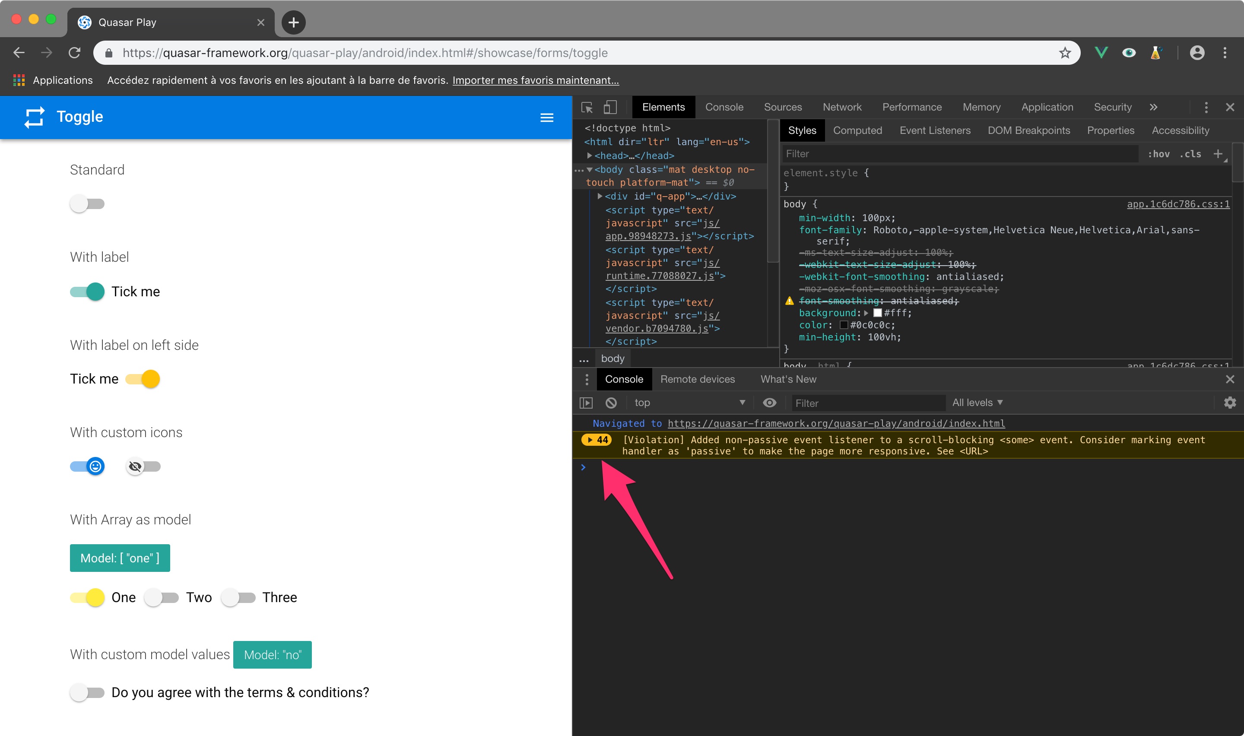
Task: Click the Quasar toggle arrows logo
Action: (x=34, y=117)
